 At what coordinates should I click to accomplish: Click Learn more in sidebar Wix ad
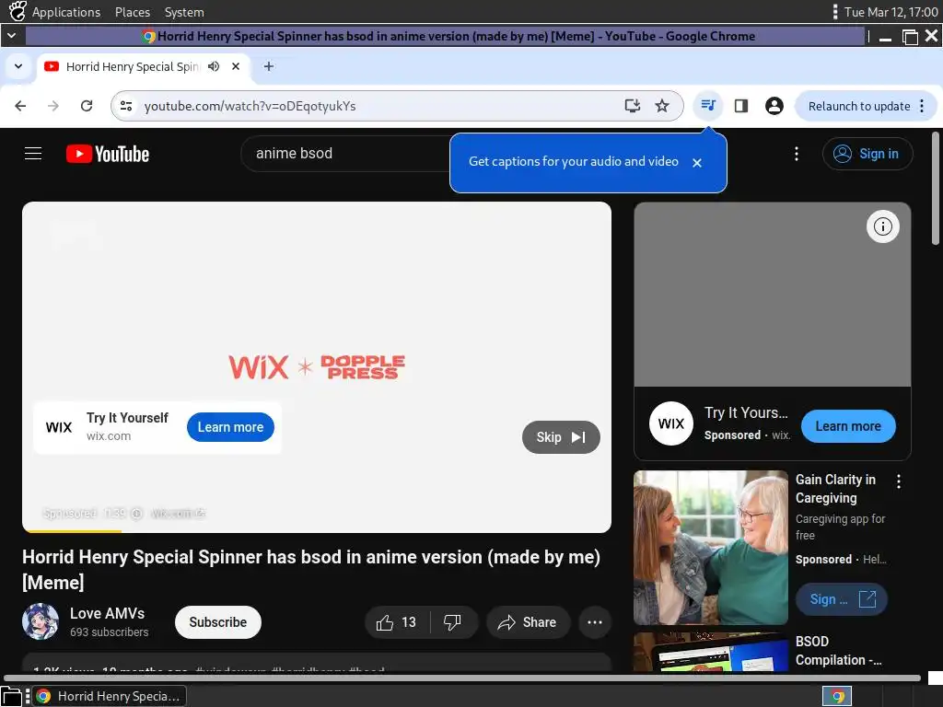tap(848, 426)
